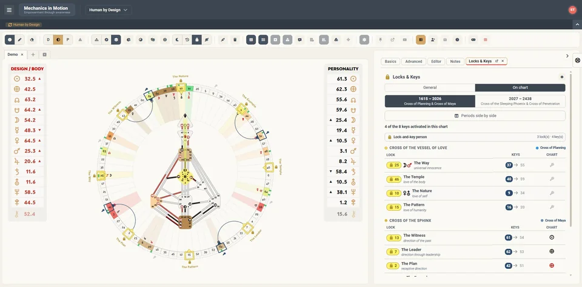Select the eyedropper tool

[x=222, y=40]
